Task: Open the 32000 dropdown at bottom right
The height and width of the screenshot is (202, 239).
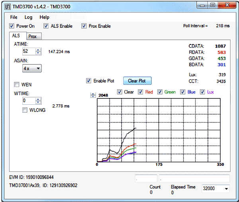Action: click(x=215, y=189)
